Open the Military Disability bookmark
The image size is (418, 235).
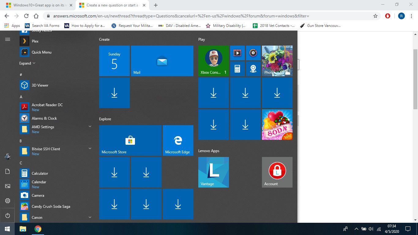[226, 26]
